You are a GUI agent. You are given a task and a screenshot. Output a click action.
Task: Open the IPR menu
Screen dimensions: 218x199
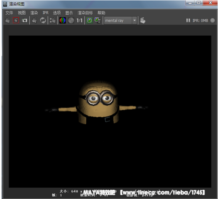(x=46, y=13)
